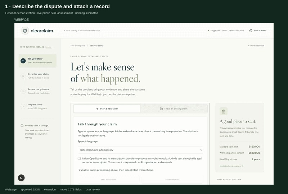Image resolution: width=288 pixels, height=194 pixels.
Task: Click the Standard claim limit label
Action: 229,147
